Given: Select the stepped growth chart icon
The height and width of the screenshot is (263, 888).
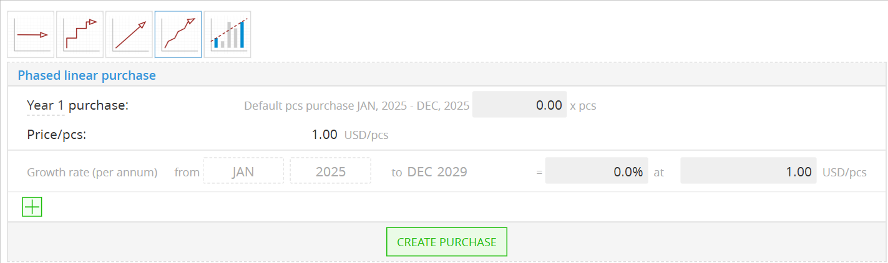Looking at the screenshot, I should (x=80, y=35).
